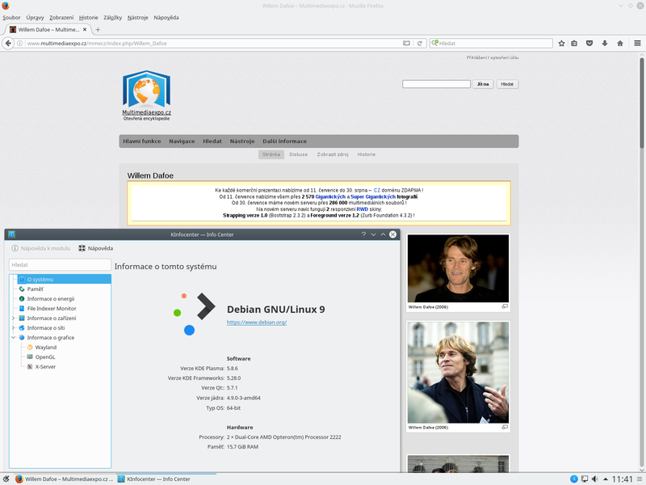
Task: Open the Wayland information module
Action: click(x=46, y=347)
